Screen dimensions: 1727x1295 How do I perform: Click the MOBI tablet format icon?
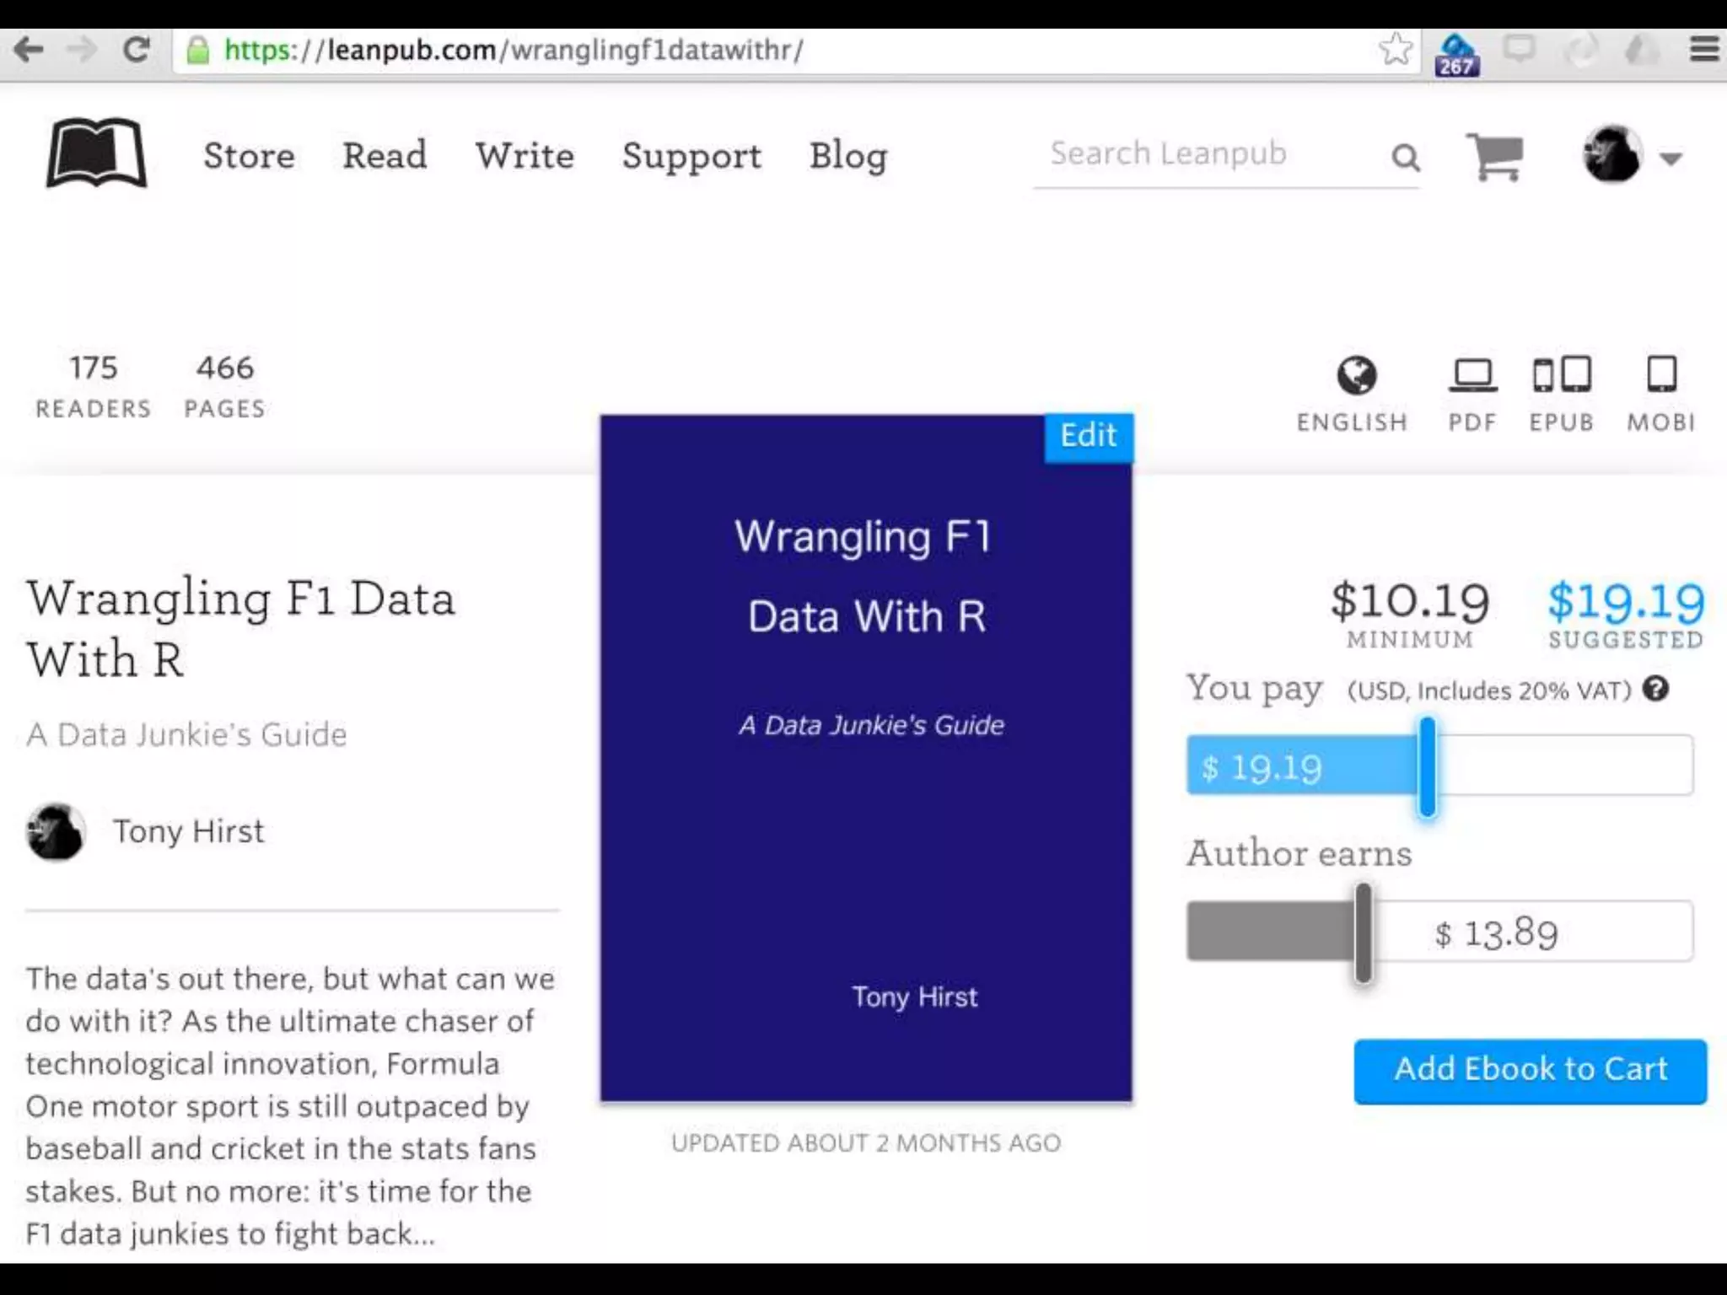click(1661, 375)
